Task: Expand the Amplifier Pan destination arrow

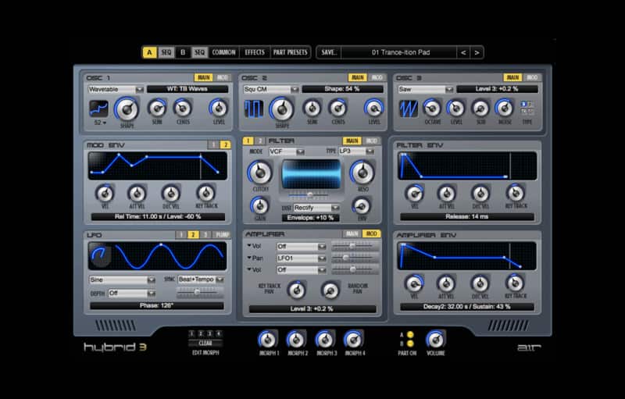Action: tap(249, 258)
